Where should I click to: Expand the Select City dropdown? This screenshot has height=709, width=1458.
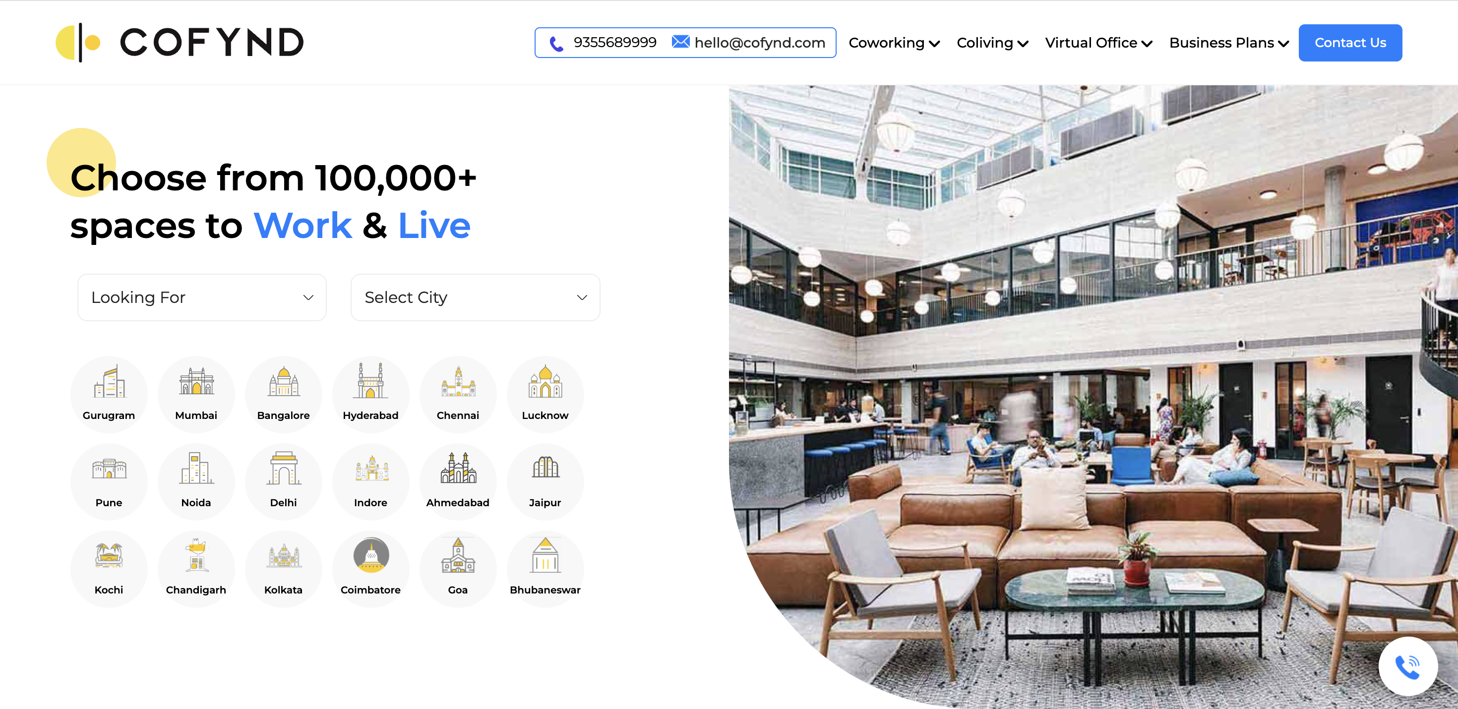click(476, 297)
